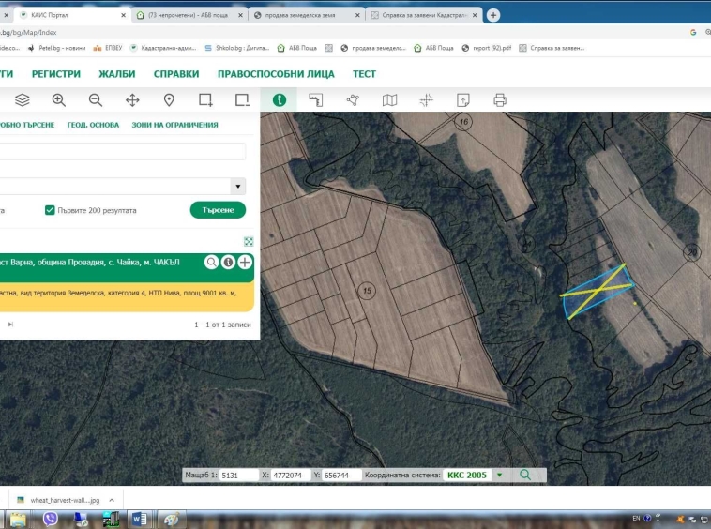Click the ЗОНИ НА ОГРАНИЧЕНИЯ link
This screenshot has width=711, height=529.
[174, 125]
